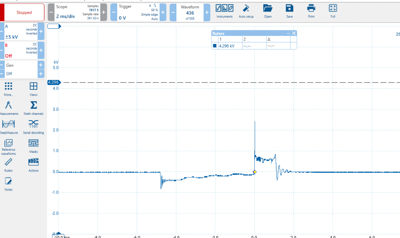
Task: Minimize the Rulers legend panel
Action: tap(288, 34)
